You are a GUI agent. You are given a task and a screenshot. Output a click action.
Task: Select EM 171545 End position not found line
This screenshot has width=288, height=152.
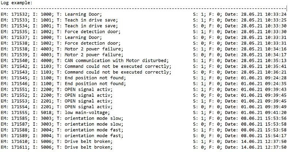point(144,78)
